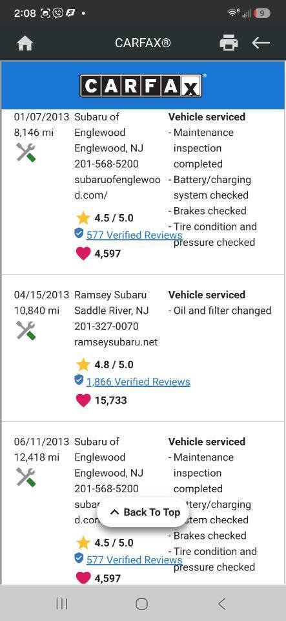The image size is (286, 621).
Task: Tap the heart icon beside first 4,597
Action: tap(83, 254)
